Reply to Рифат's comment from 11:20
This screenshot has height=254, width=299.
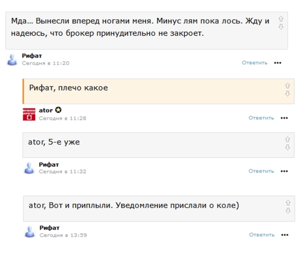pos(254,63)
